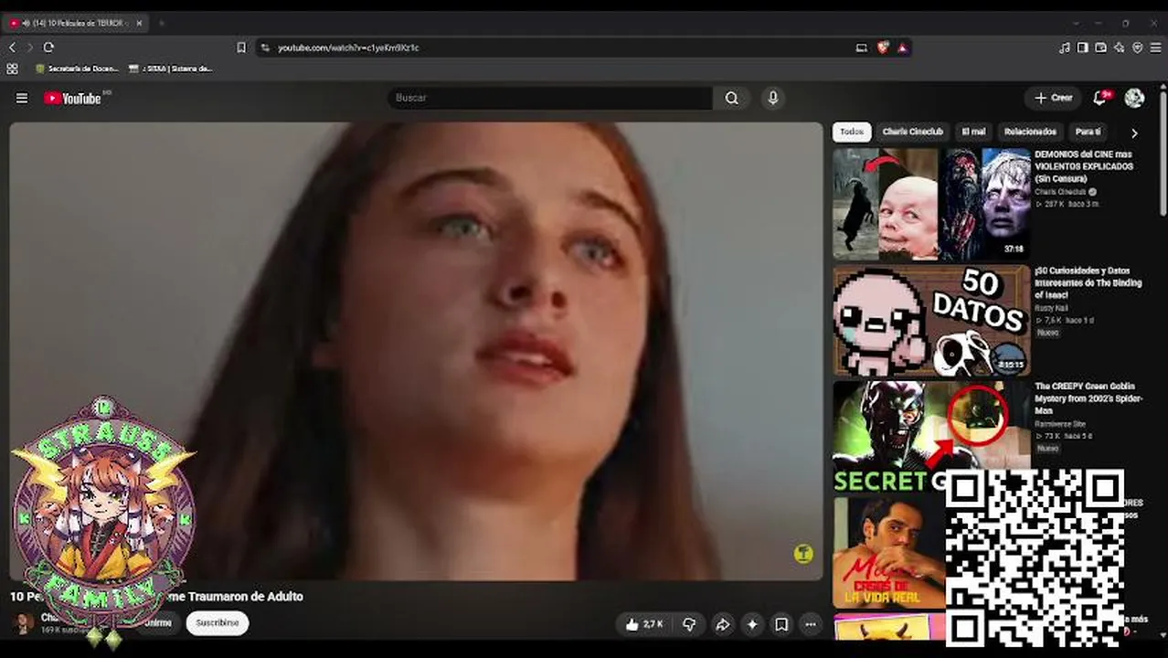
Task: Click inside the Buscar search field
Action: 550,98
